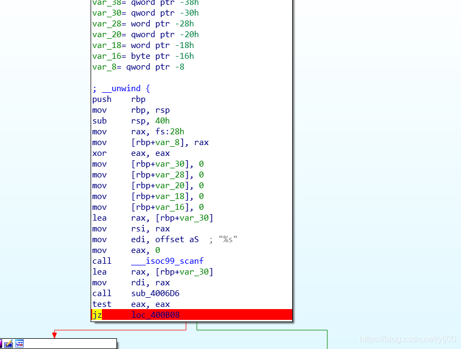
Task: Select 'mov [rbp+var_20], 0' instruction
Action: 148,186
